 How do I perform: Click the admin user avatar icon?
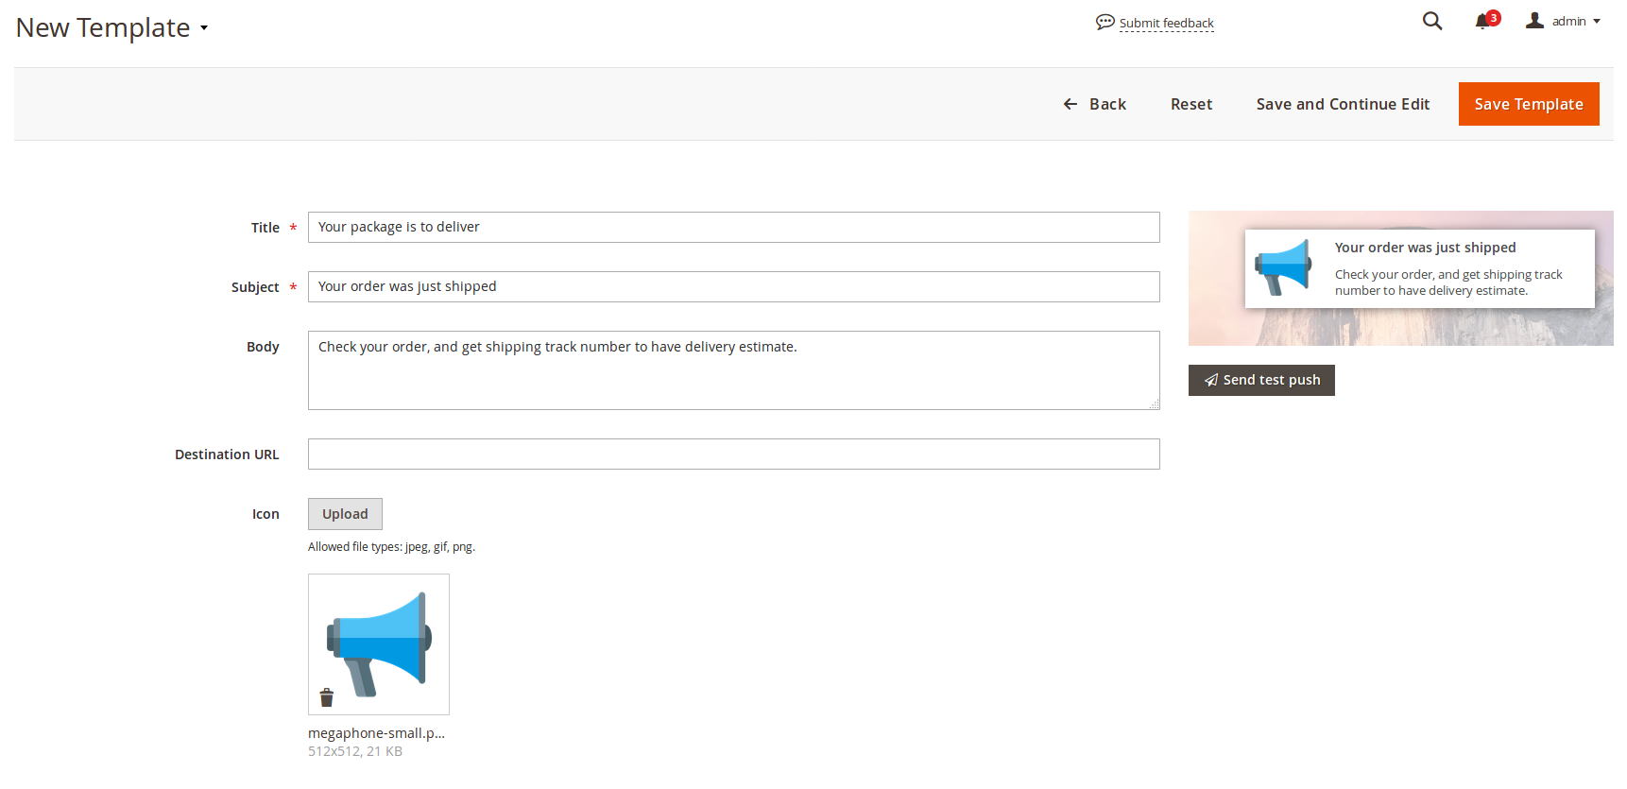tap(1534, 21)
